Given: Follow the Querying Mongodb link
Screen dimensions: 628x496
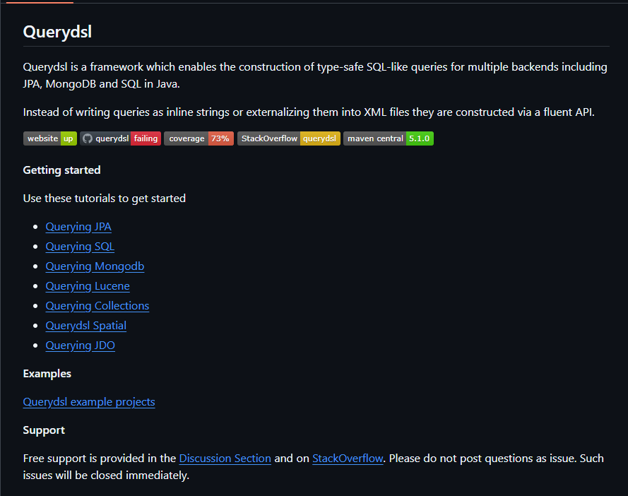Looking at the screenshot, I should [x=95, y=266].
